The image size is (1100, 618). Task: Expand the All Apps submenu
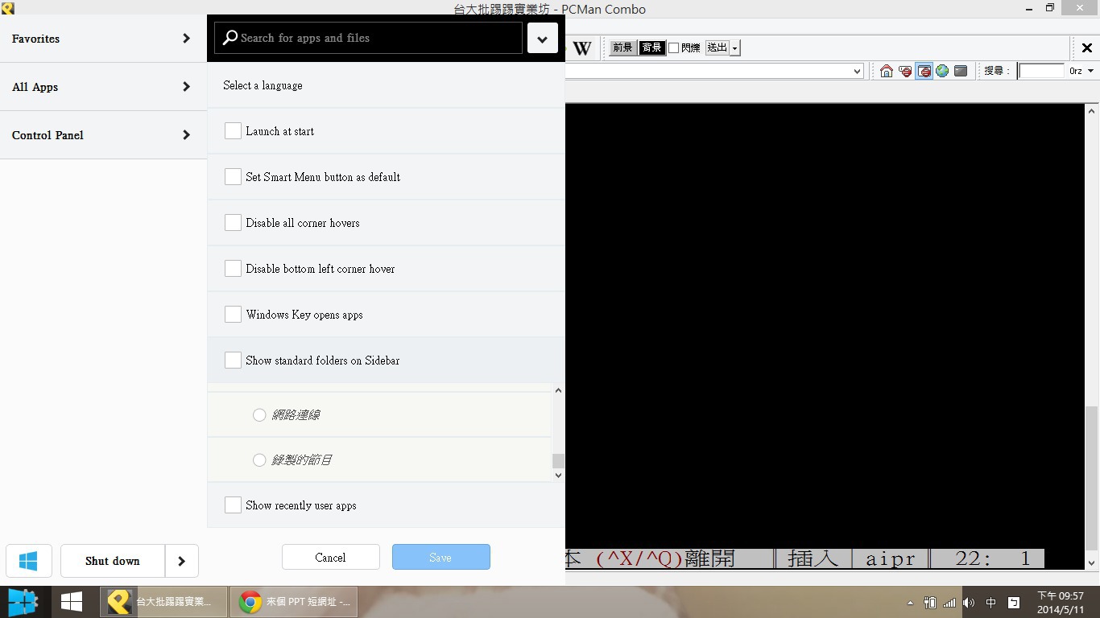[x=187, y=86]
